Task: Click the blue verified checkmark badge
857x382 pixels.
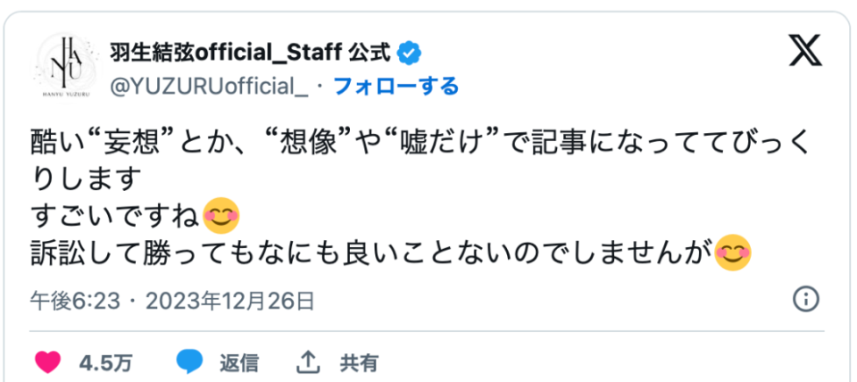Action: (x=409, y=53)
